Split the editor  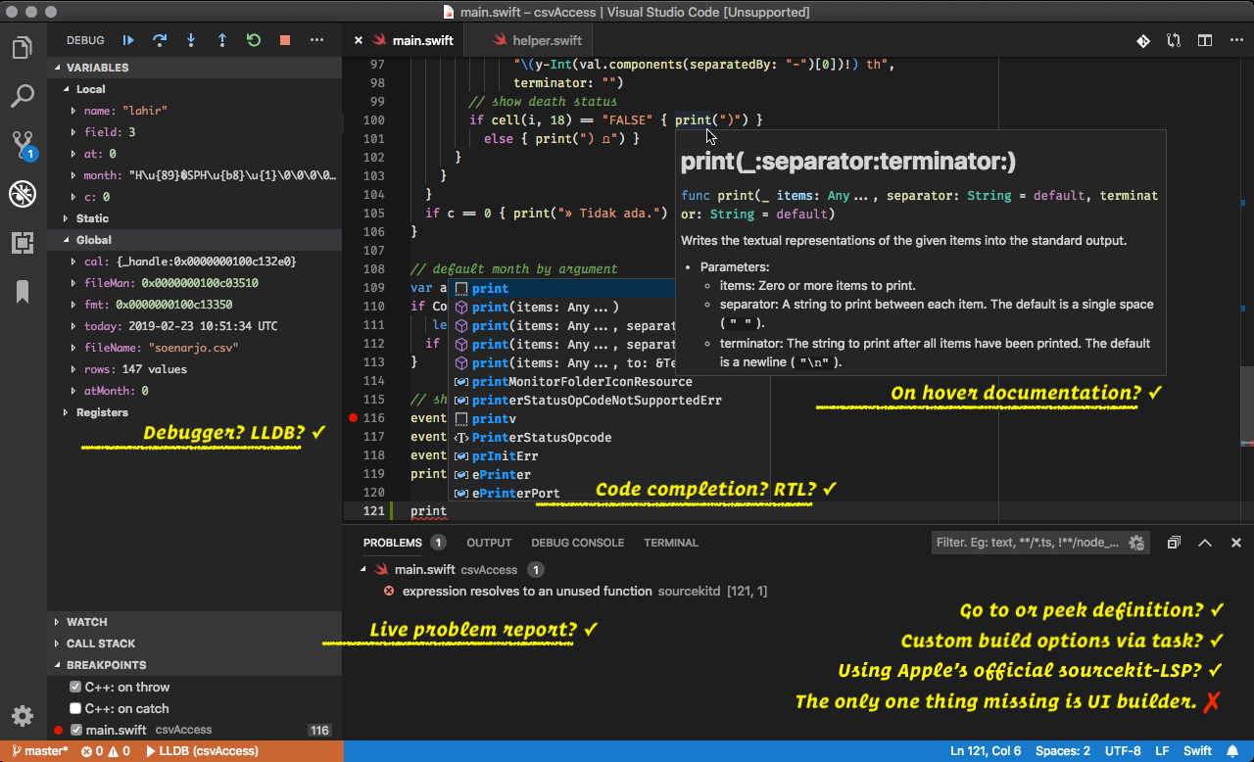1205,40
